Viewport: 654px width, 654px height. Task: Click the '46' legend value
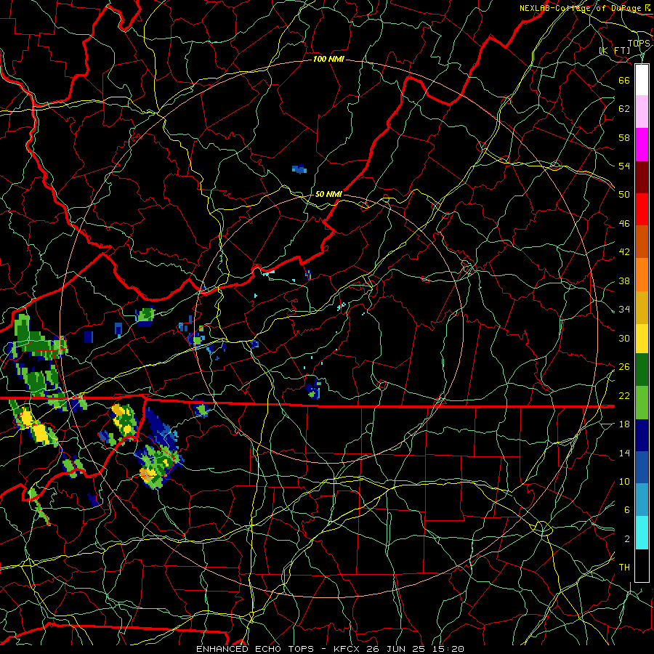click(x=624, y=224)
